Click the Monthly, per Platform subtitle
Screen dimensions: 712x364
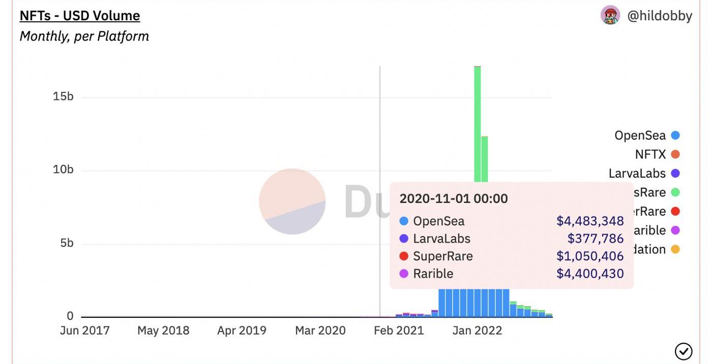click(84, 37)
